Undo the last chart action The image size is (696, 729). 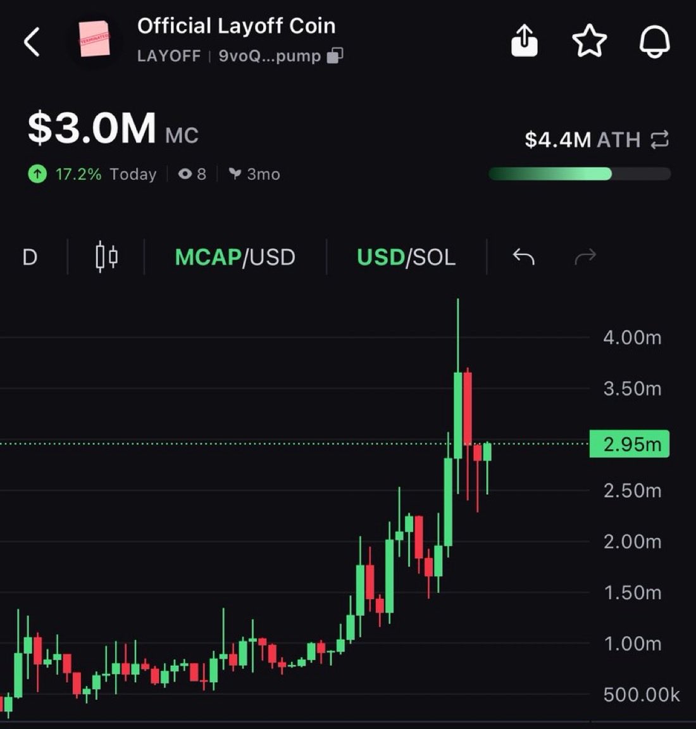click(523, 257)
